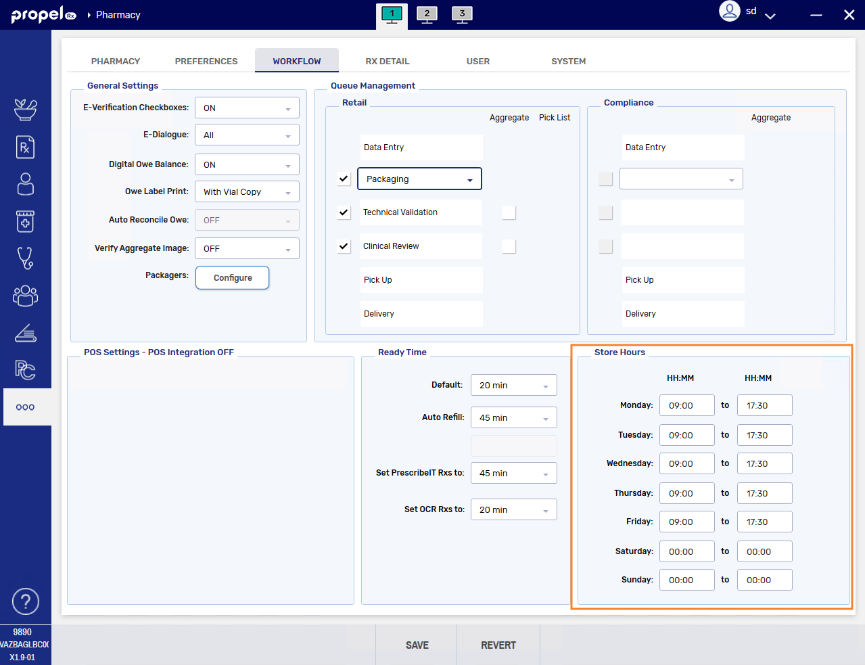865x665 pixels.
Task: Click the Configure packagers button
Action: (x=233, y=278)
